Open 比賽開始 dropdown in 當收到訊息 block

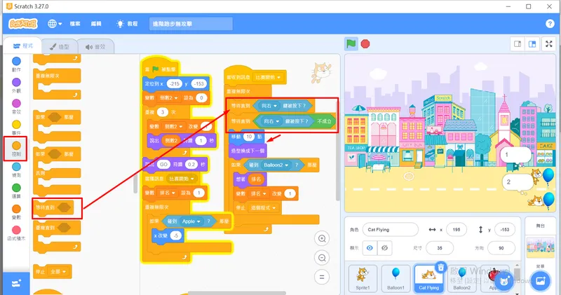pyautogui.click(x=269, y=77)
